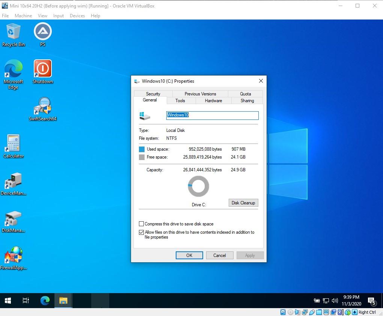Open the Windows Start menu

8,300
